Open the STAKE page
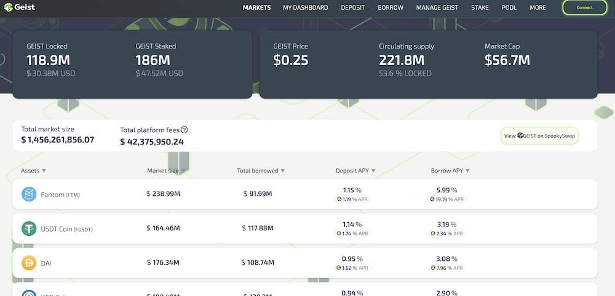615x296 pixels. [x=480, y=7]
